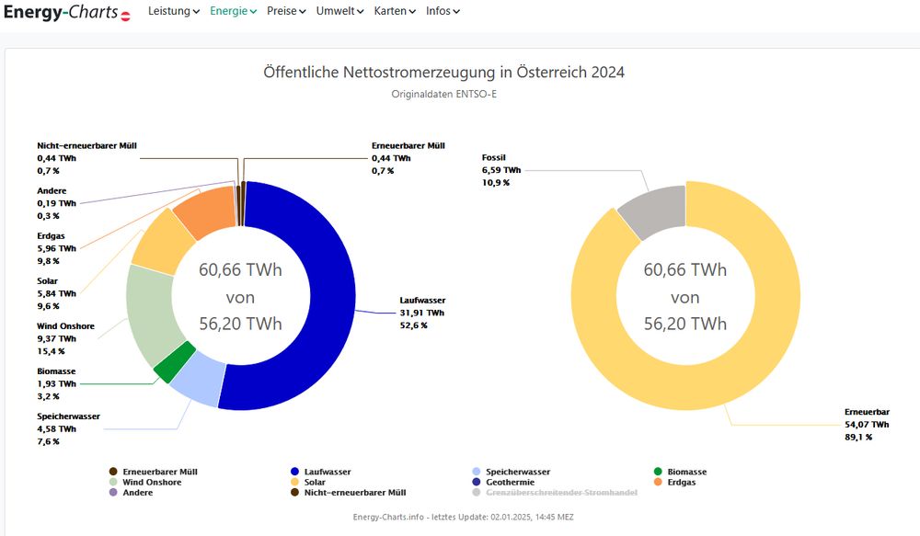Click the Originaldaten ENTSO-E subtitle
Image resolution: width=920 pixels, height=536 pixels.
coord(443,94)
